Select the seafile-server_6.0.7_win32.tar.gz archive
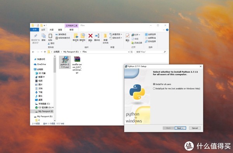This screenshot has width=233, height=153. click(x=77, y=65)
